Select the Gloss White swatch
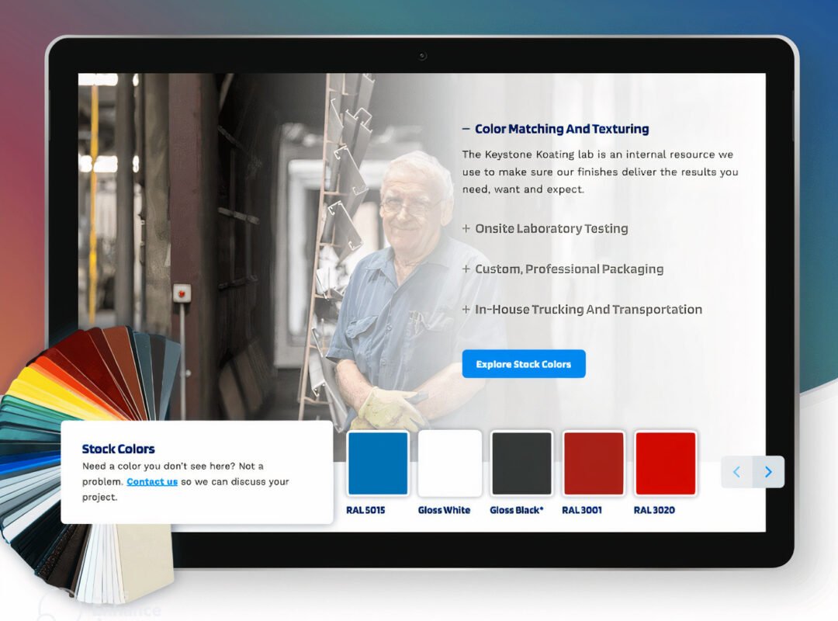The height and width of the screenshot is (621, 838). [x=449, y=463]
